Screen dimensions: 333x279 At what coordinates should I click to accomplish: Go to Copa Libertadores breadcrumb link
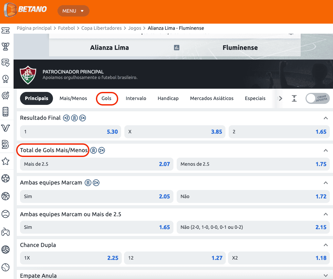[x=101, y=28]
